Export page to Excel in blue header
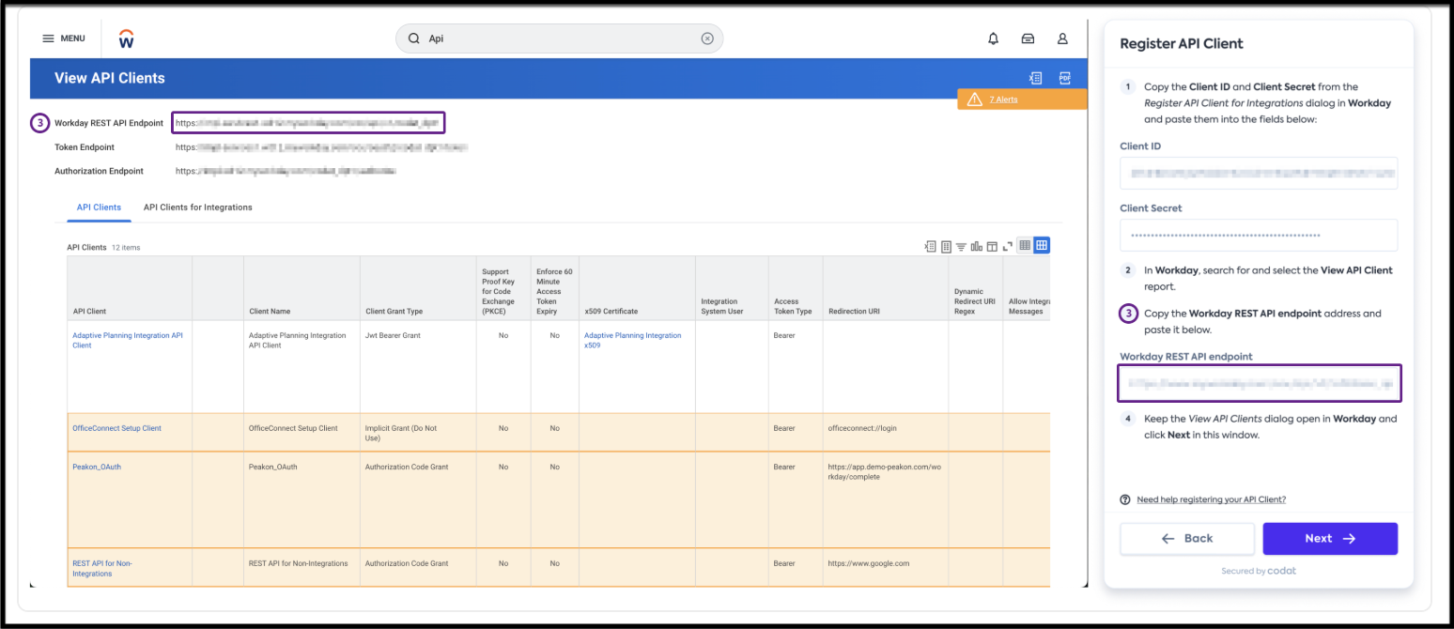The width and height of the screenshot is (1454, 629). [1036, 78]
